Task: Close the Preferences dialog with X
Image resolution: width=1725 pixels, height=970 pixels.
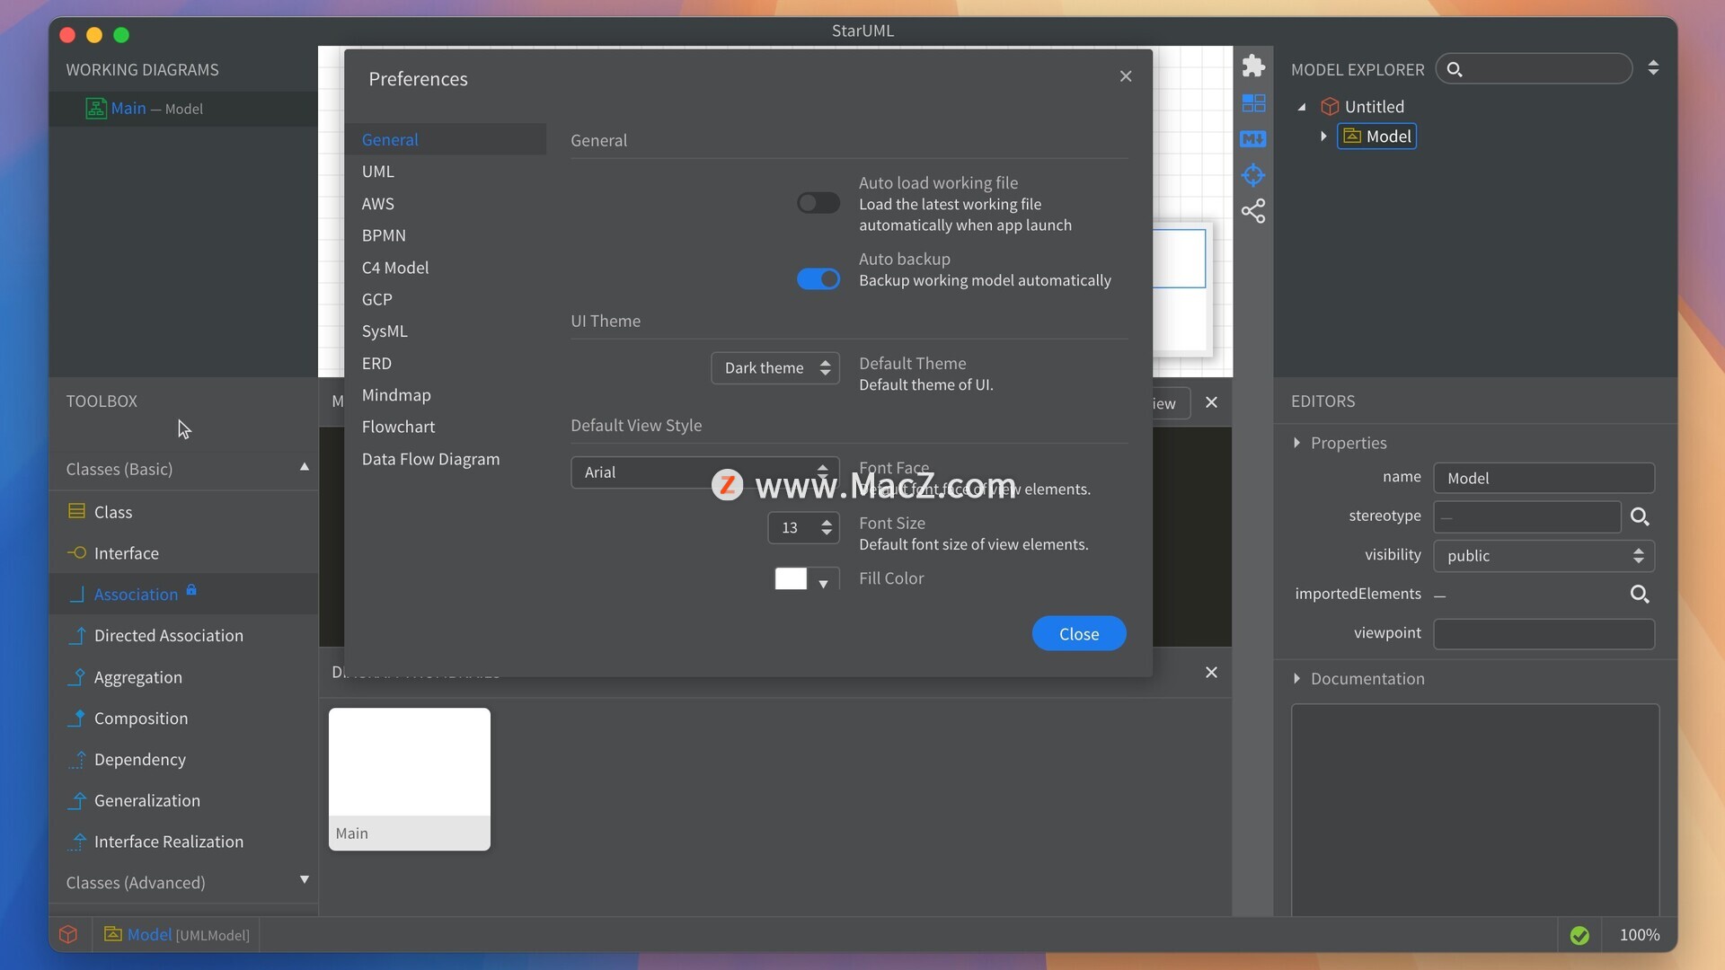Action: 1126,76
